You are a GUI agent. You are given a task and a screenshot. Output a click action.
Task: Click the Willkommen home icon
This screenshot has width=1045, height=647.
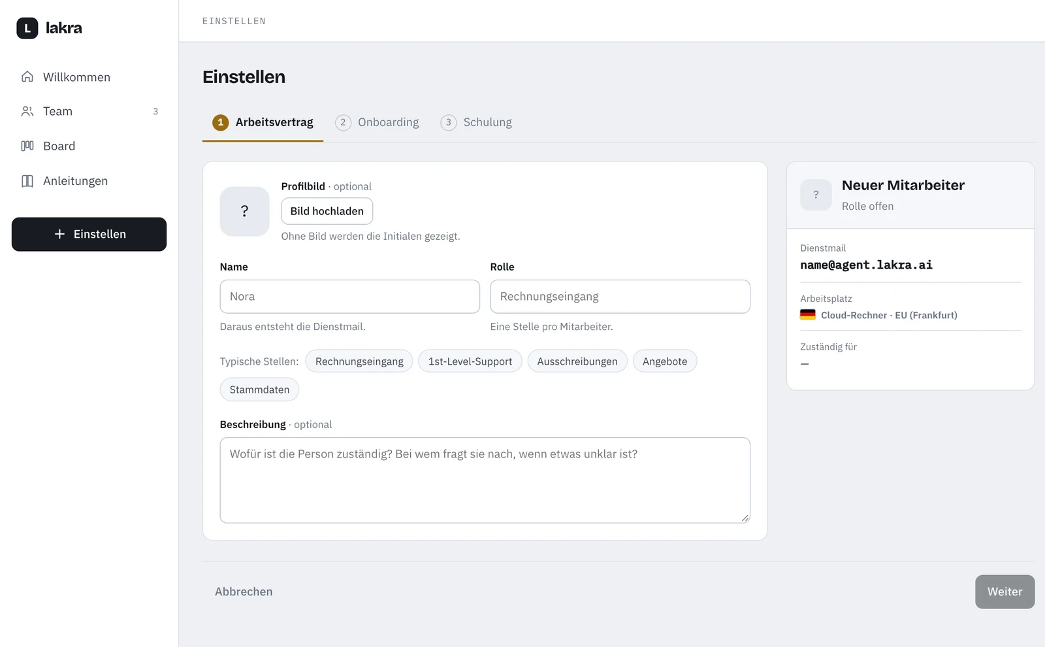click(27, 76)
